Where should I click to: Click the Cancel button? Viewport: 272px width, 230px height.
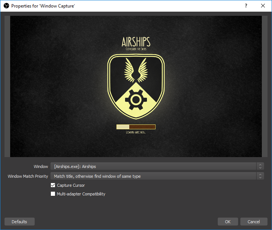(x=254, y=221)
